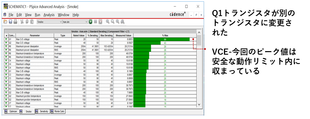Screen dimensions: 310x119
Task: Click the Copy toolbar icon
Action: [x=27, y=22]
